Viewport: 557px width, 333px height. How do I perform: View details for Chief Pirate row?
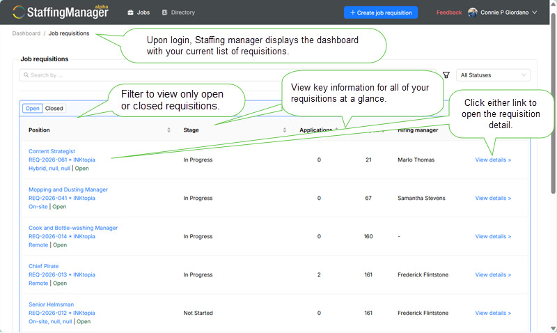pyautogui.click(x=493, y=274)
